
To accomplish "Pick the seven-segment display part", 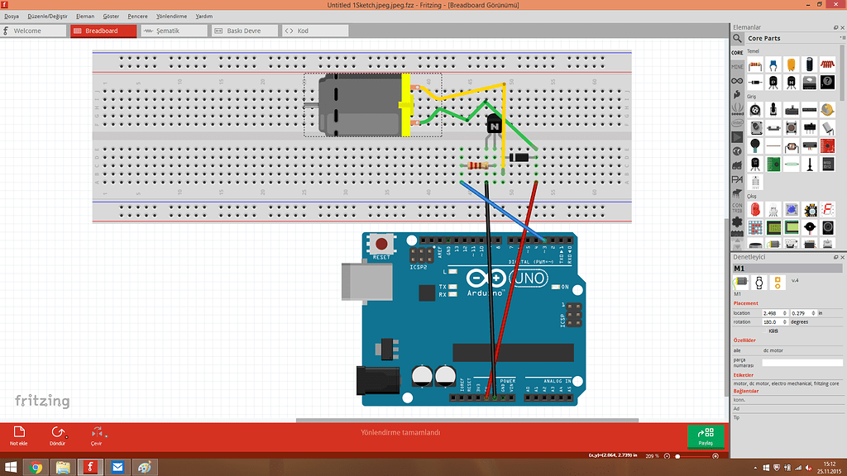I will point(827,210).
